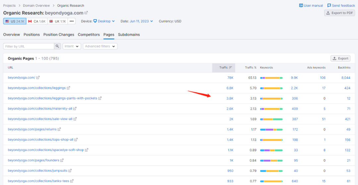The width and height of the screenshot is (358, 185).
Task: Click the Traffic column sort icon
Action: [x=230, y=68]
